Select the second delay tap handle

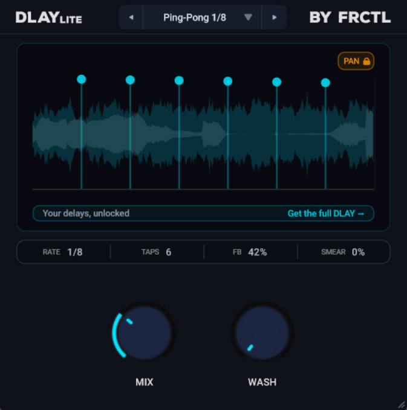tap(130, 80)
